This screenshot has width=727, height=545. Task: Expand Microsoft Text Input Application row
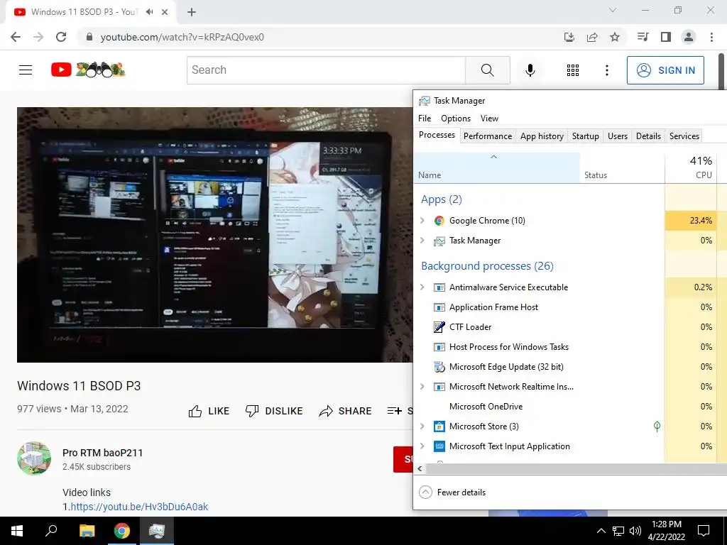(x=422, y=446)
